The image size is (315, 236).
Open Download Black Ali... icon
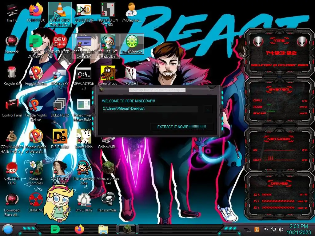(12, 205)
